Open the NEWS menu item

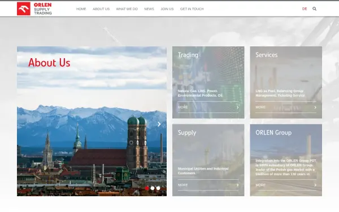coord(149,9)
